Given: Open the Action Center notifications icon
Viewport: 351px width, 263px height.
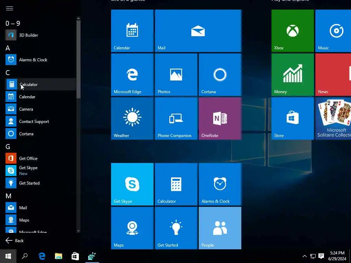Looking at the screenshot, I should [x=321, y=256].
